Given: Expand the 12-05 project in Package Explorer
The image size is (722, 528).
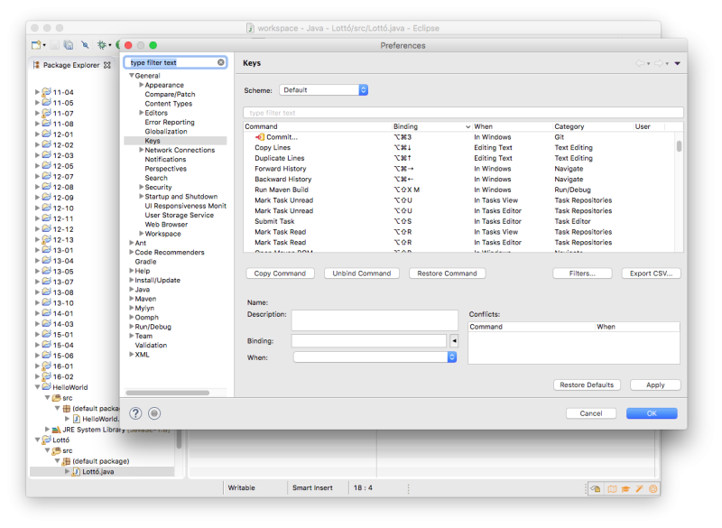Looking at the screenshot, I should (x=38, y=166).
